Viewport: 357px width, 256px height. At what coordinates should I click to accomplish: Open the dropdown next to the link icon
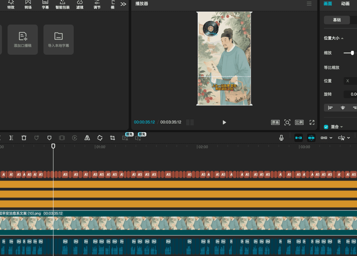(331, 138)
